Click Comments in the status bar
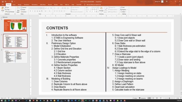Screen dimensions: 182x102 tap(142, 98)
